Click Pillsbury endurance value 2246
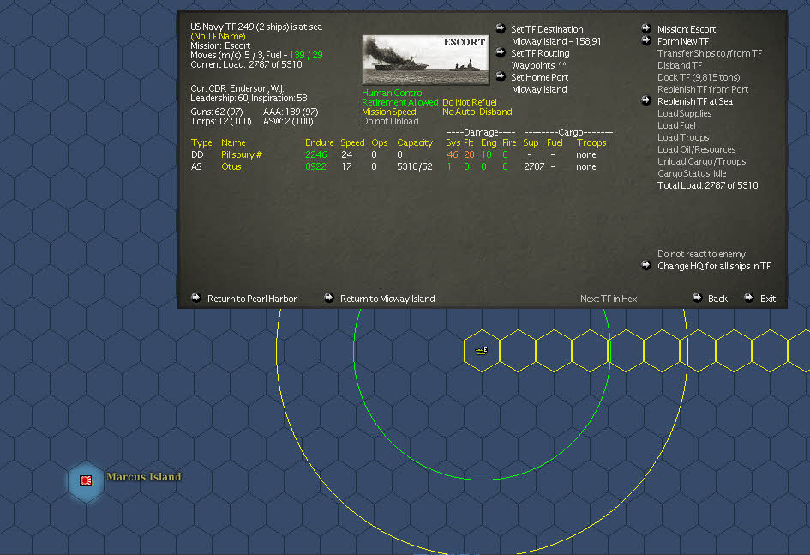The image size is (810, 555). pos(315,154)
